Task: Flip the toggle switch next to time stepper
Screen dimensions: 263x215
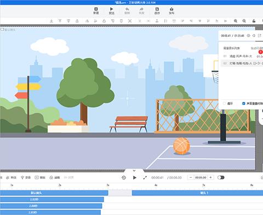Action: point(221,177)
